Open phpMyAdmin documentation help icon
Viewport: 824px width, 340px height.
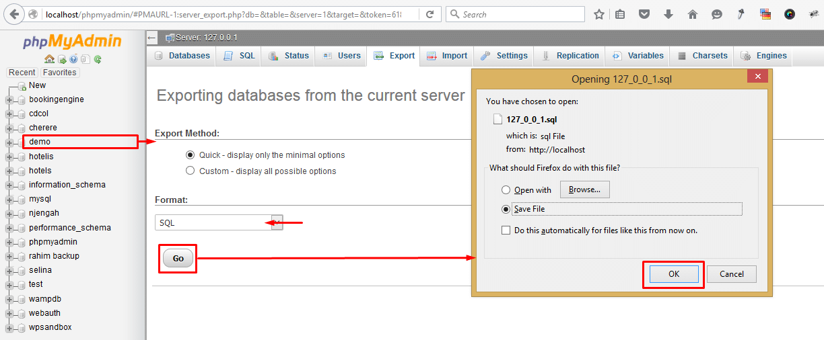coord(73,59)
